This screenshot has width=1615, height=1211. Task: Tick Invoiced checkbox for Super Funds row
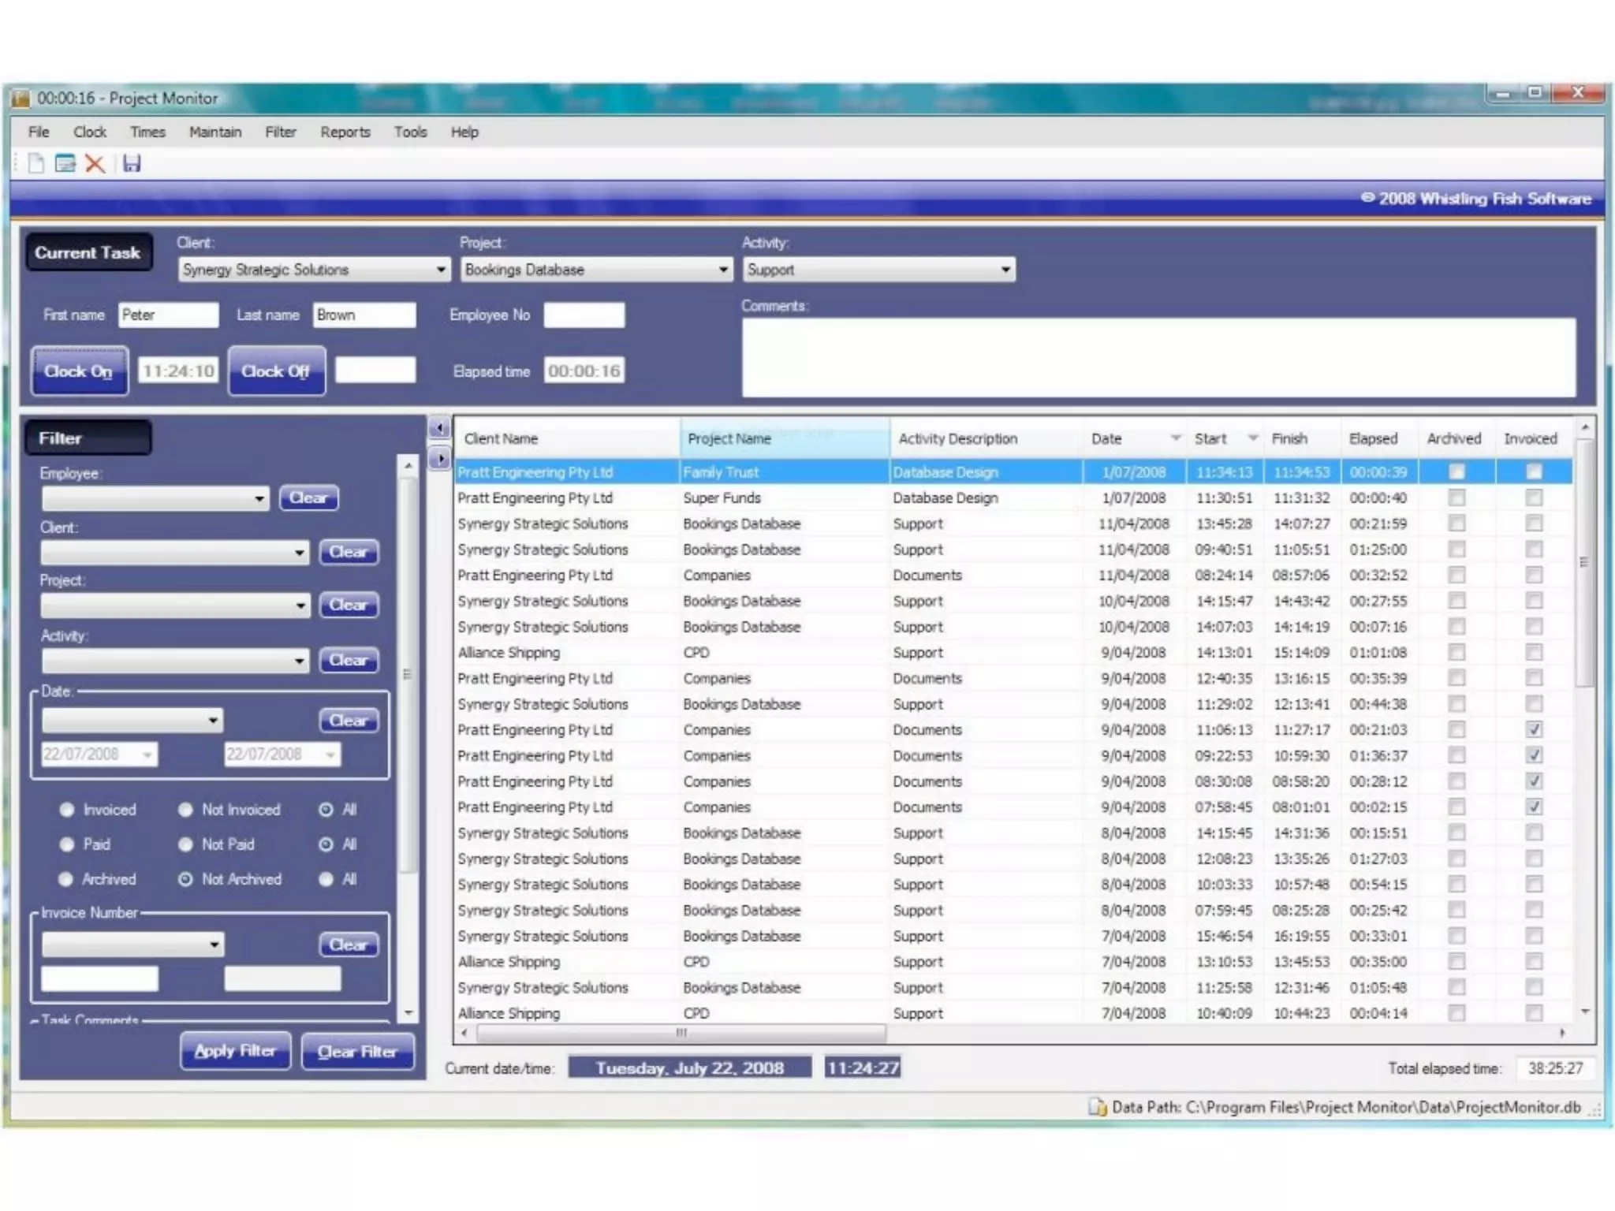pyautogui.click(x=1533, y=498)
